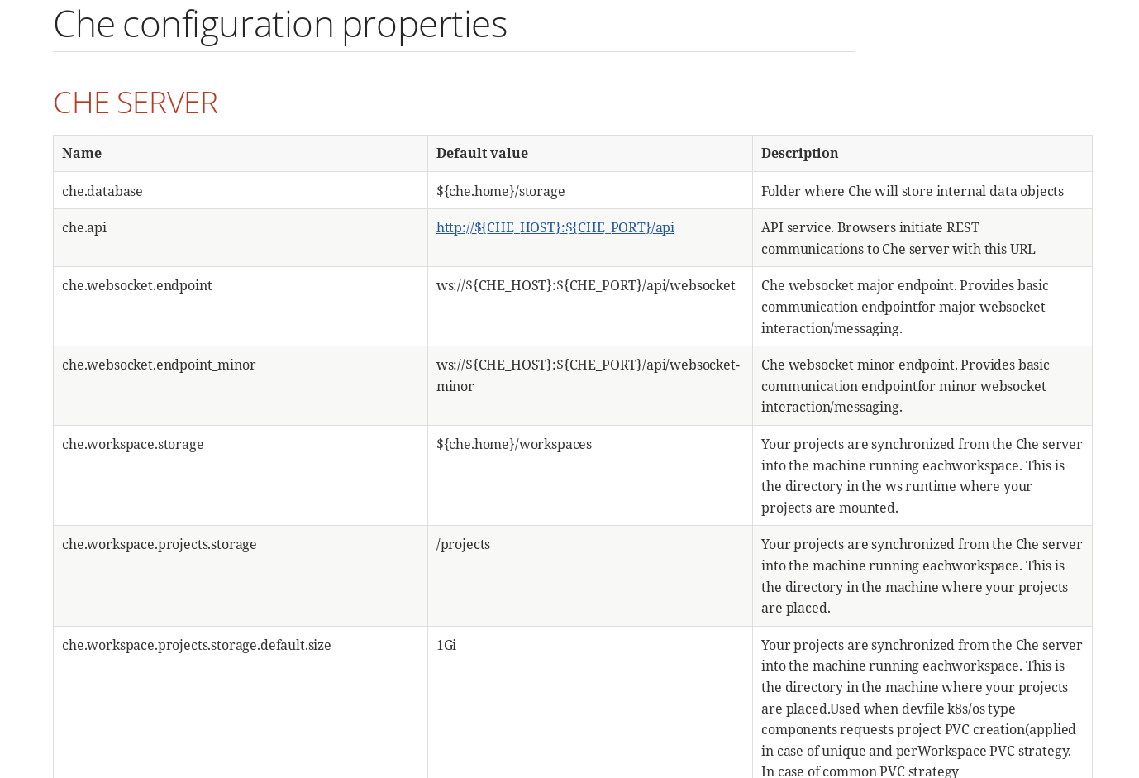The width and height of the screenshot is (1139, 778).
Task: Select the '${che.home}/storage' default value cell
Action: tap(590, 191)
